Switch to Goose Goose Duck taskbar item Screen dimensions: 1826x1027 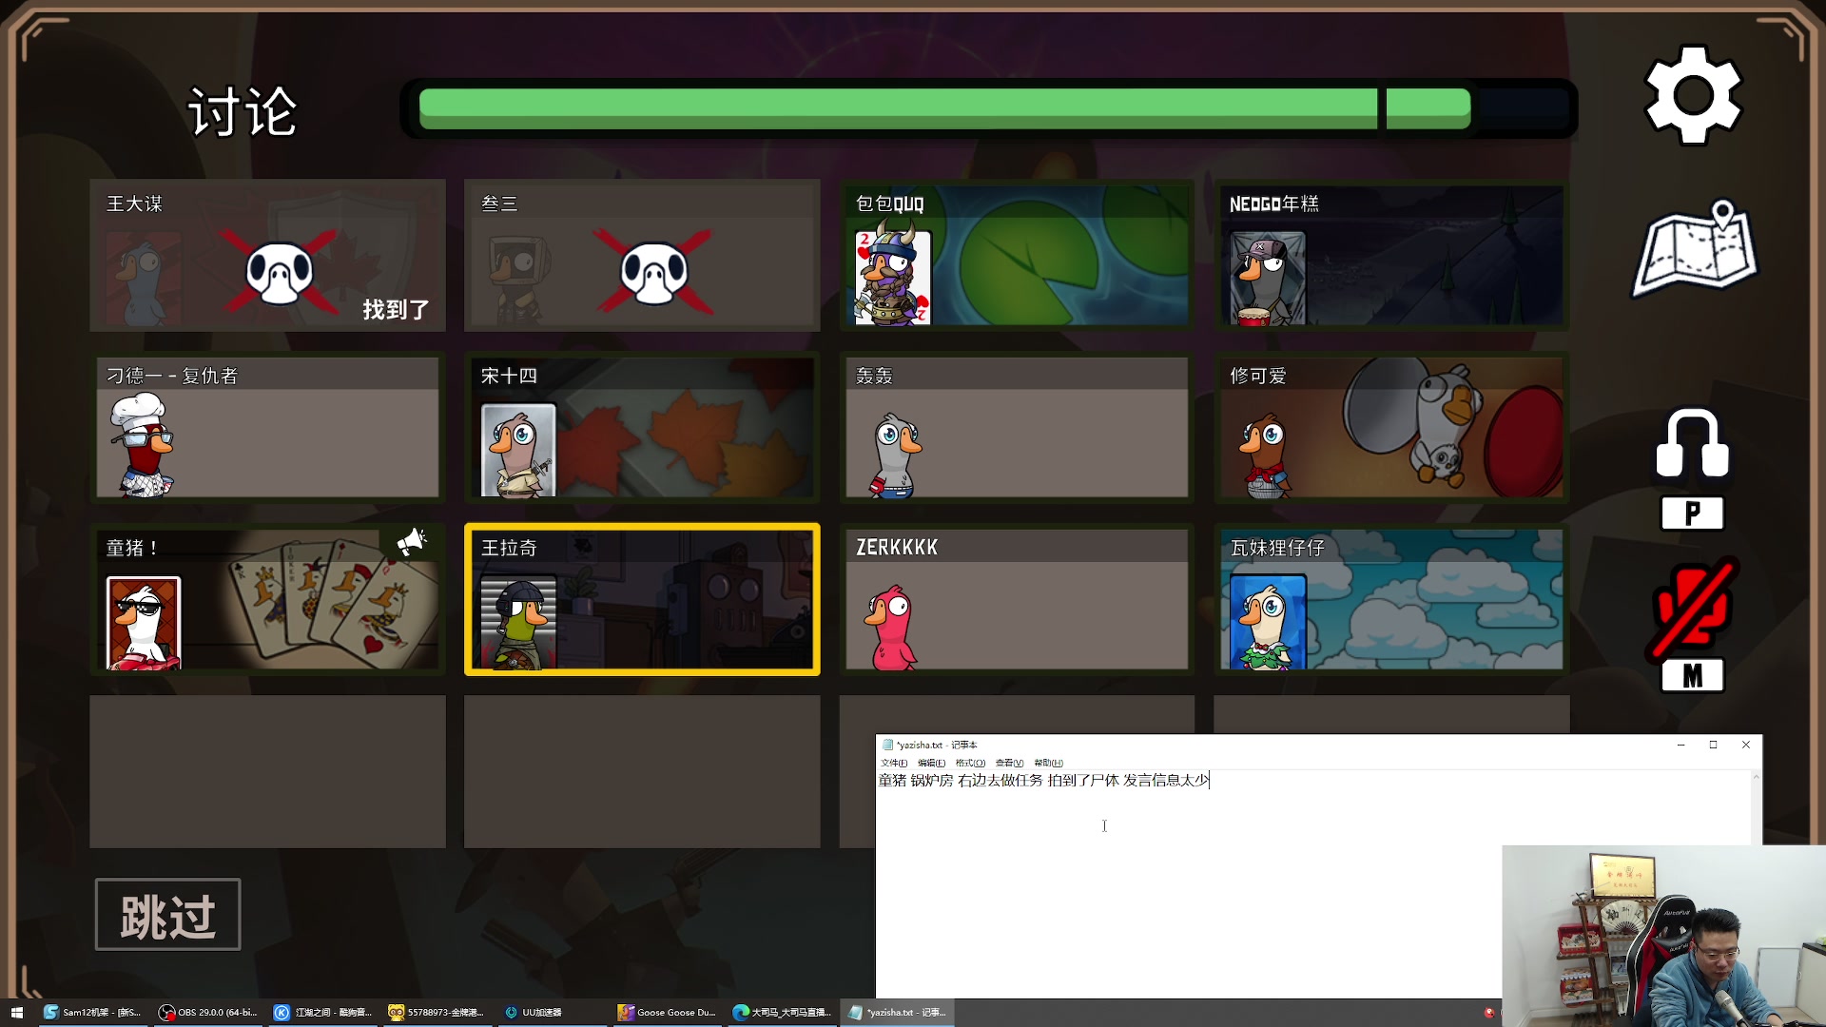667,1013
